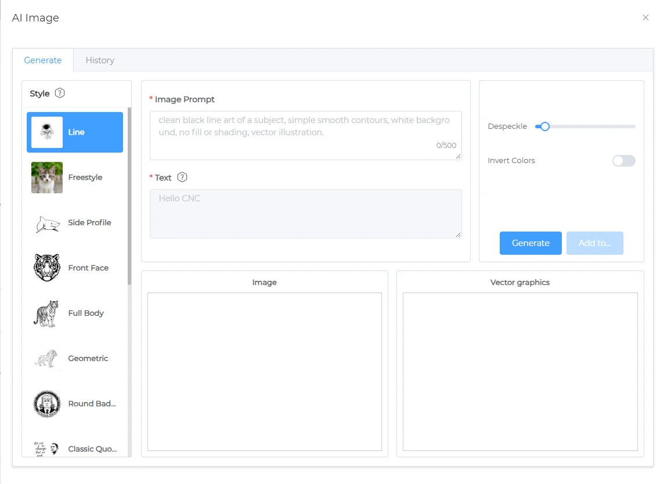Choose the Classic Quote style icon
The height and width of the screenshot is (484, 664).
coord(47,449)
